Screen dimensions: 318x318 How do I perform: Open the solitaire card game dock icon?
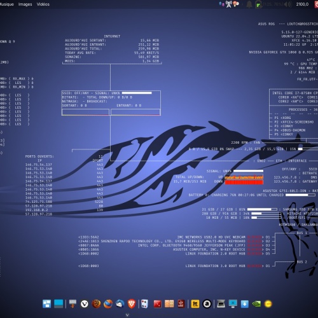pyautogui.click(x=144, y=304)
